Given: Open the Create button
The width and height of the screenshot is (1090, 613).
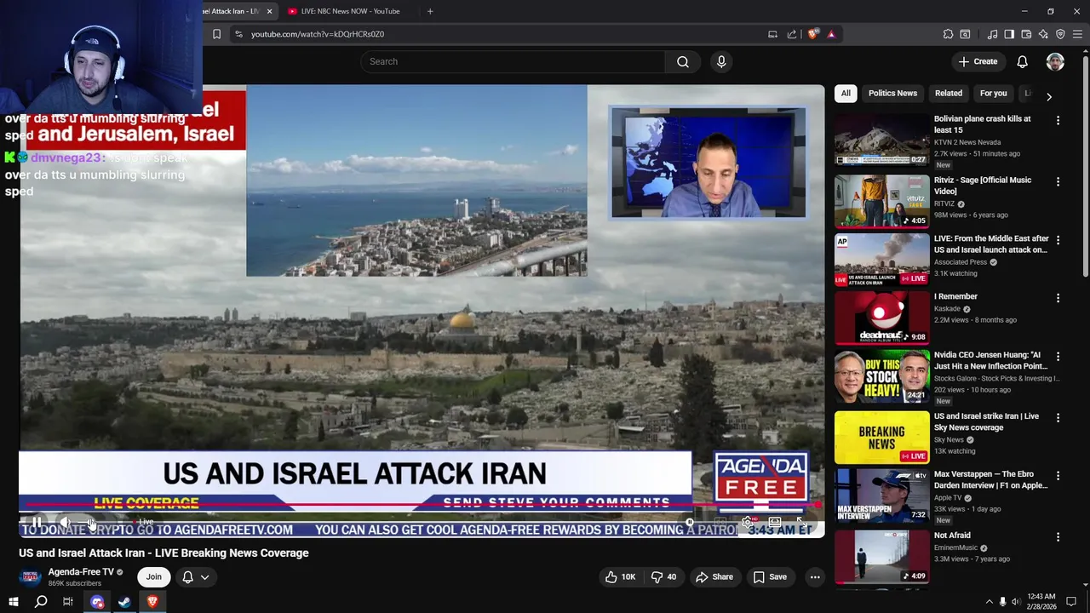Looking at the screenshot, I should point(978,61).
